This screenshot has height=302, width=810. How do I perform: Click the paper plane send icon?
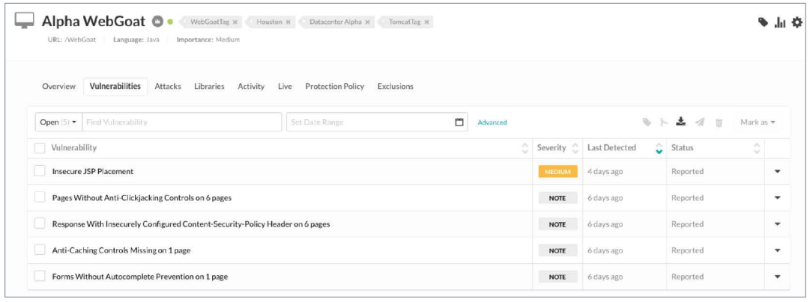pyautogui.click(x=700, y=123)
